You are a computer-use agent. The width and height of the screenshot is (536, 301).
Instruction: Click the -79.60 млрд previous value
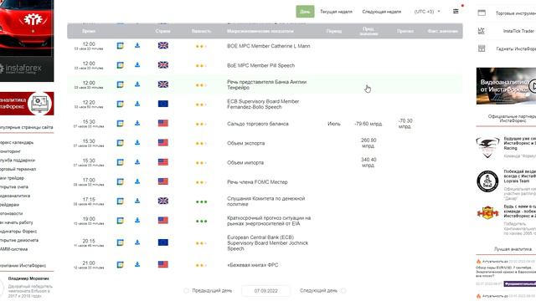point(368,124)
